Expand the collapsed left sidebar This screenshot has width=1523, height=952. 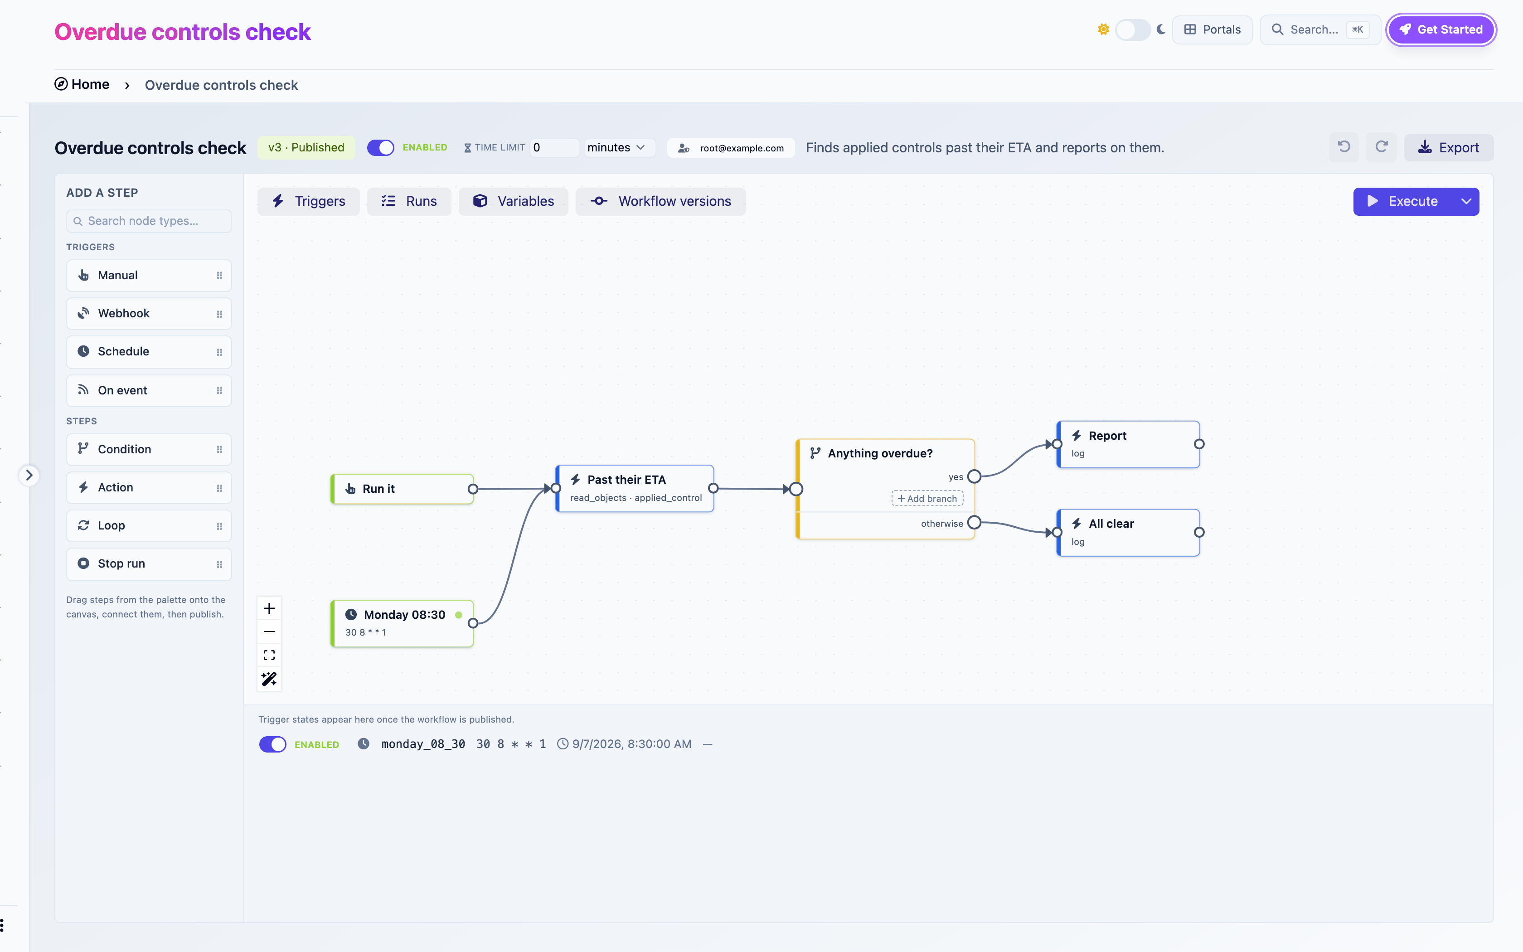[x=29, y=476]
